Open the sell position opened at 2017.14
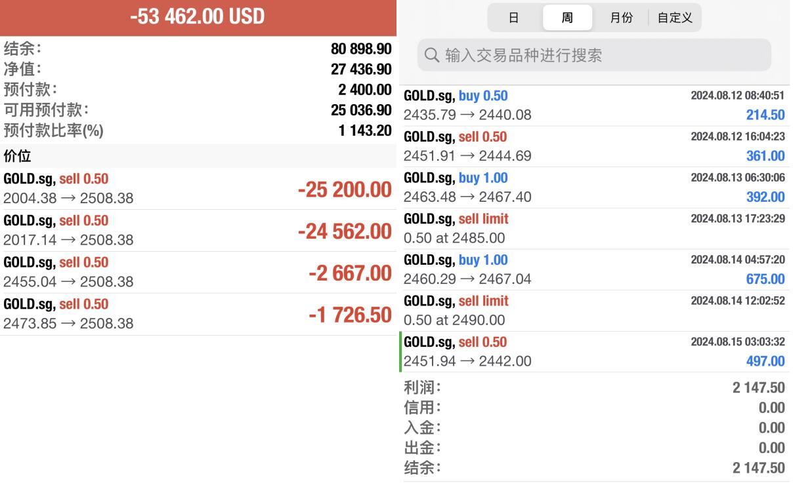The image size is (793, 489). click(197, 230)
